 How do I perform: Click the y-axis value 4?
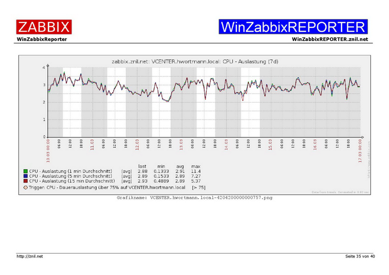click(44, 68)
